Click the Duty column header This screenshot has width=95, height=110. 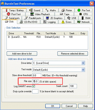click(x=83, y=33)
